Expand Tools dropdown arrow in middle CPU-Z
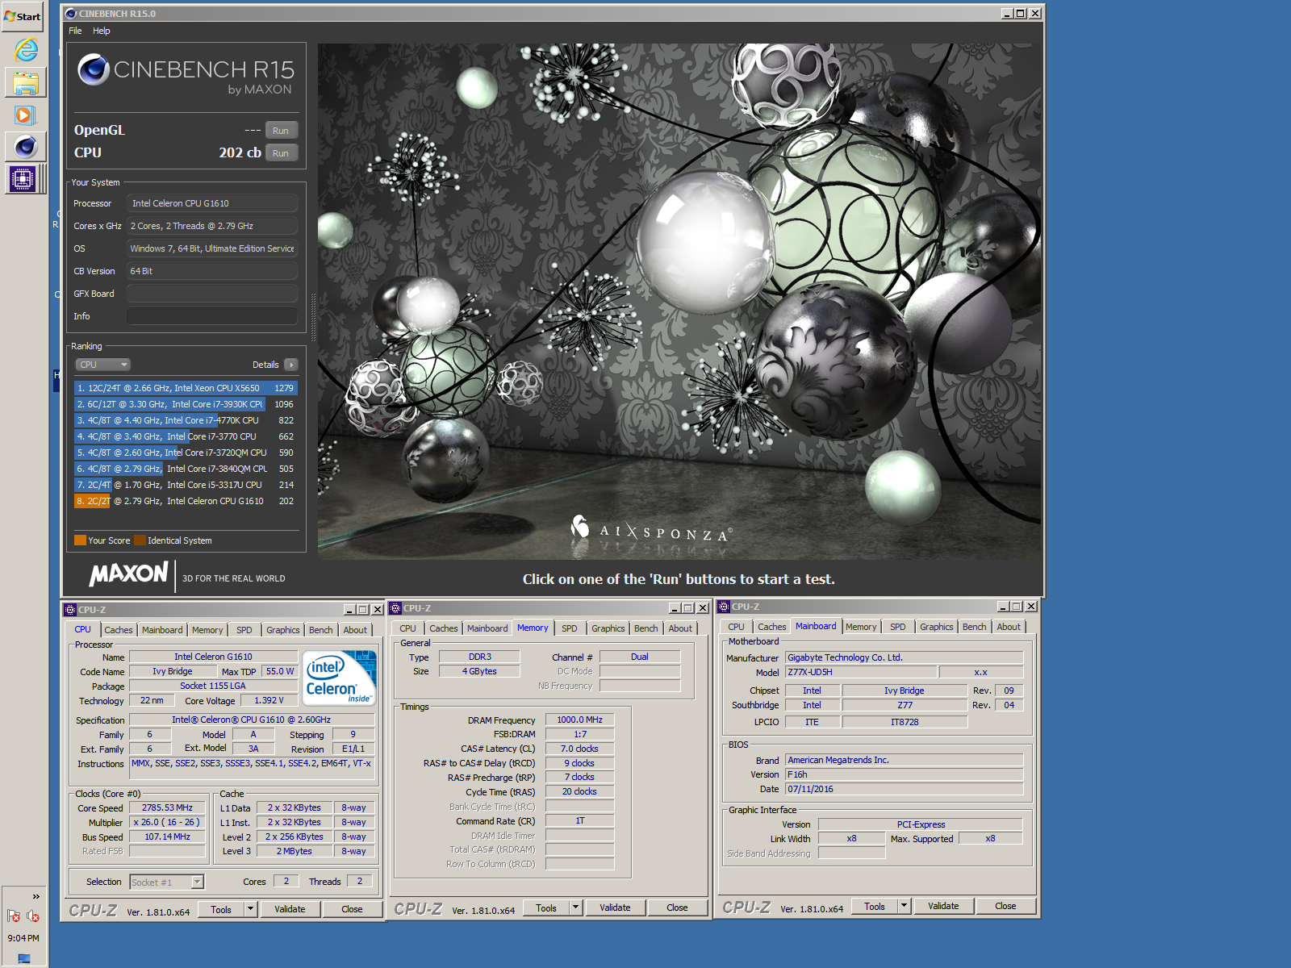Viewport: 1291px width, 968px height. tap(575, 907)
